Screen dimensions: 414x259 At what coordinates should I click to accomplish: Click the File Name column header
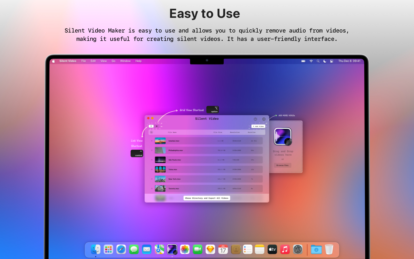172,132
